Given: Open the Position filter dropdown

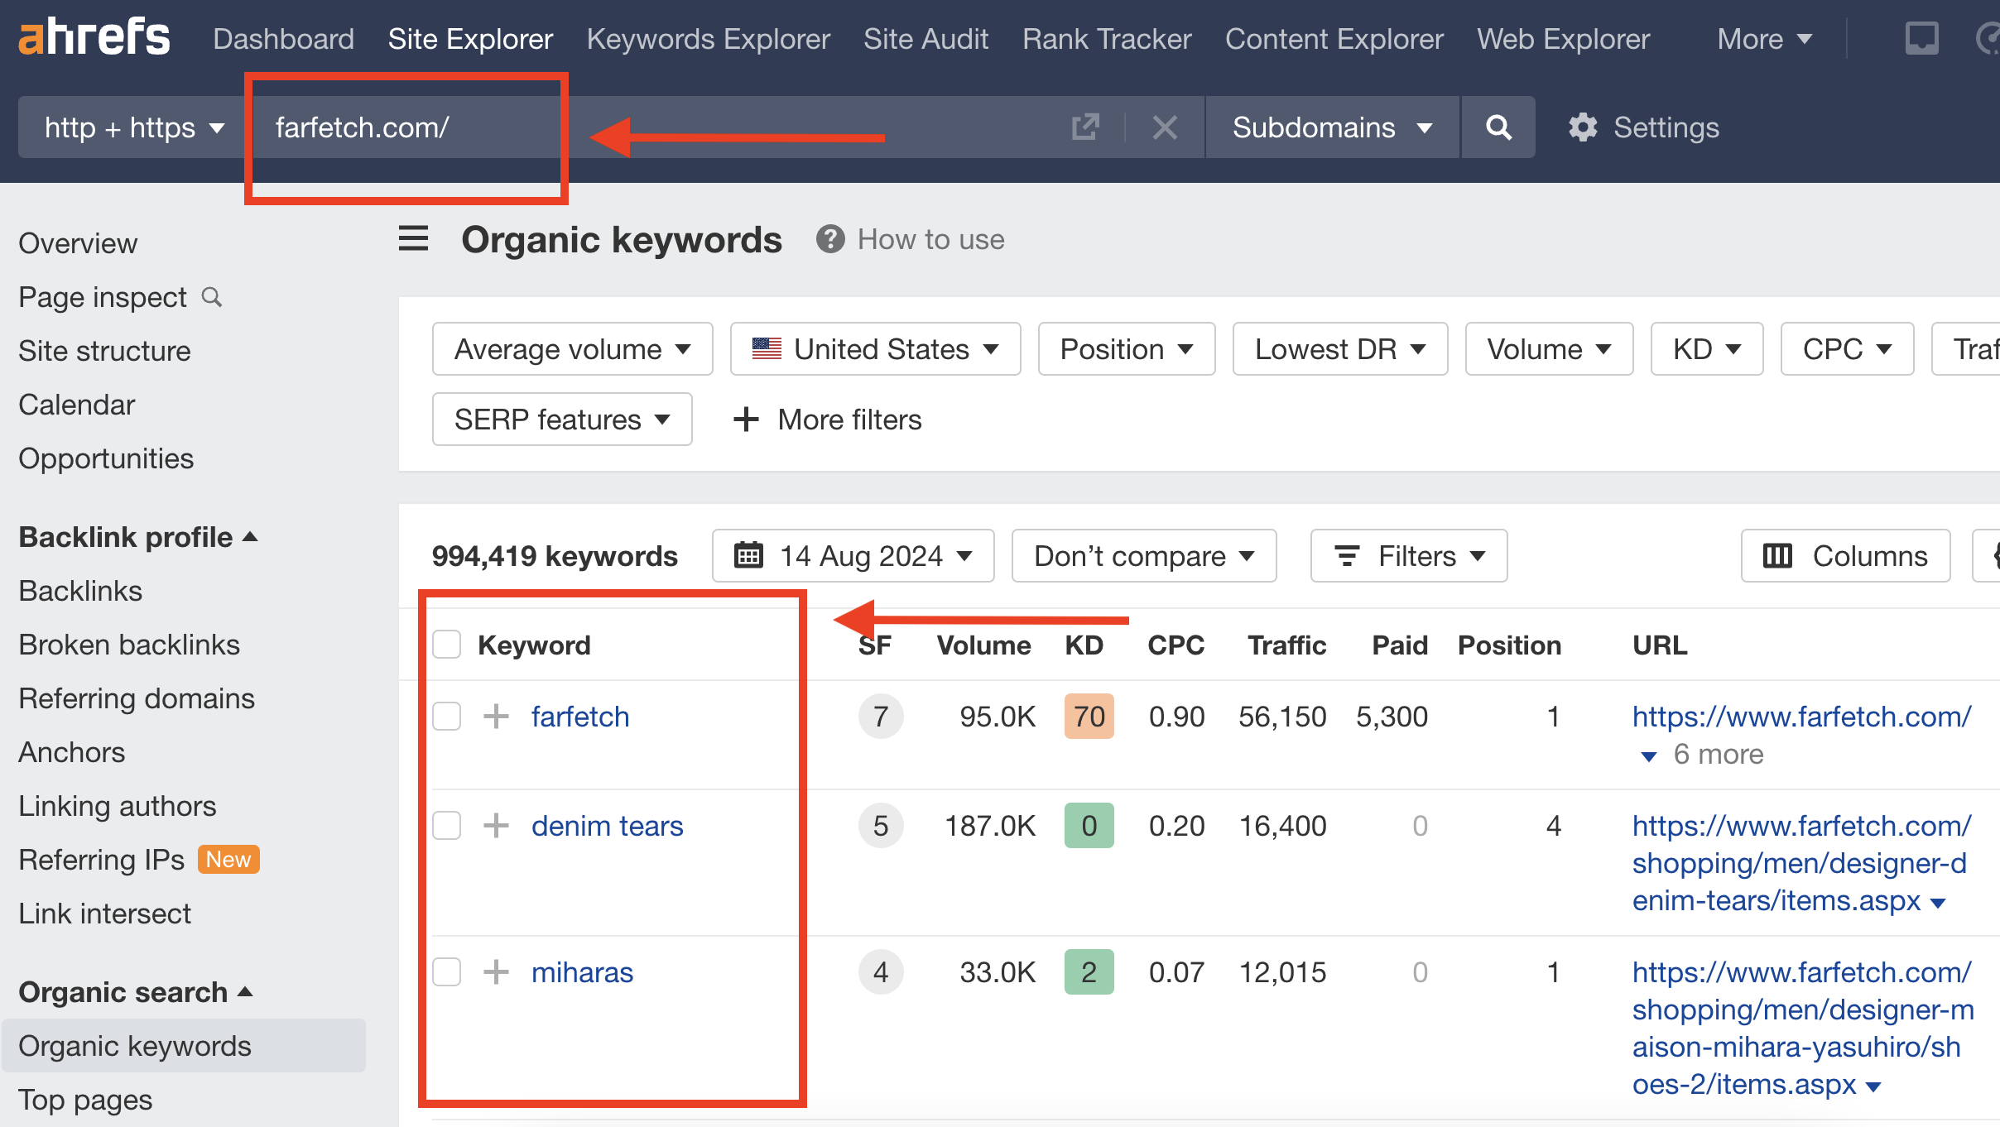Looking at the screenshot, I should (x=1127, y=349).
